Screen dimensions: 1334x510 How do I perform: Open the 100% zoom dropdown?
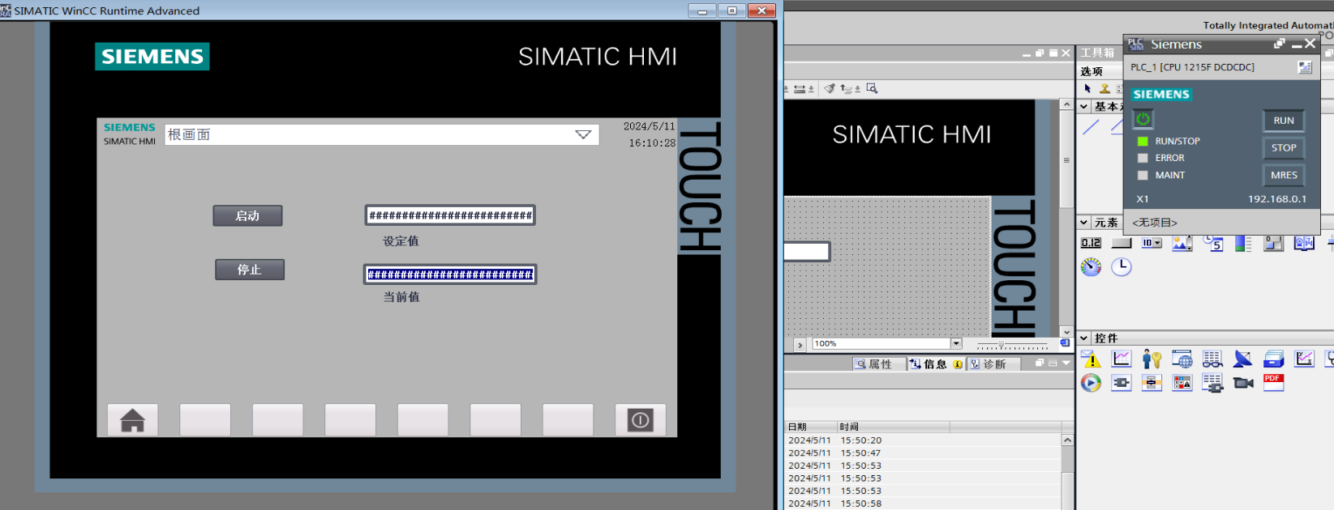point(956,344)
